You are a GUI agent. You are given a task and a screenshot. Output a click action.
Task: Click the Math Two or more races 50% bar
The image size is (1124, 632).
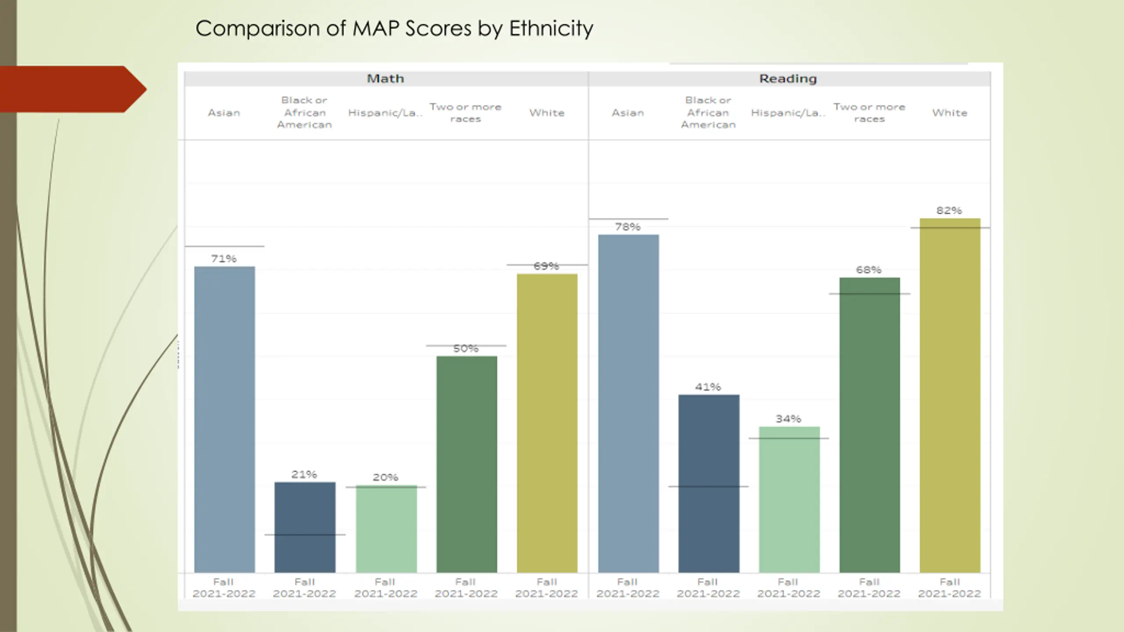tap(466, 464)
